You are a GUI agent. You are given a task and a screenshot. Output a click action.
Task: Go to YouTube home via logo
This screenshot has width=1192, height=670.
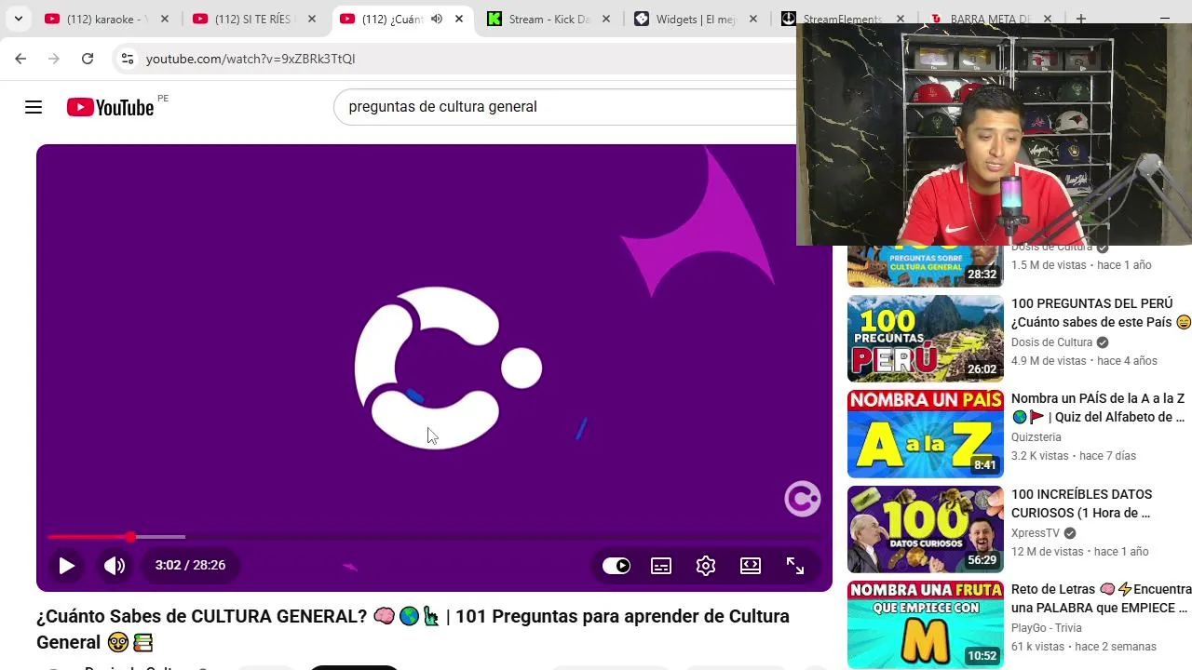111,107
